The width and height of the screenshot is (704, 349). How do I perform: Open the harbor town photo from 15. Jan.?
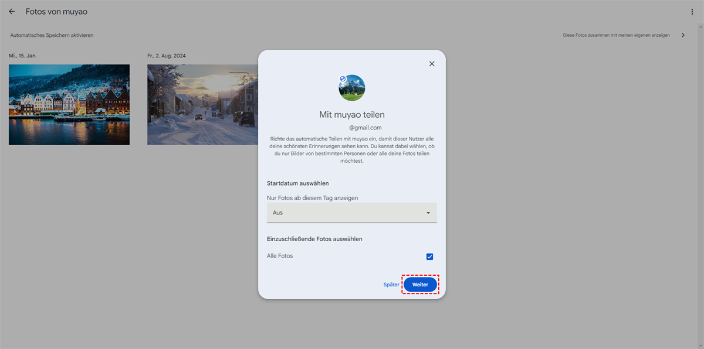click(x=69, y=104)
